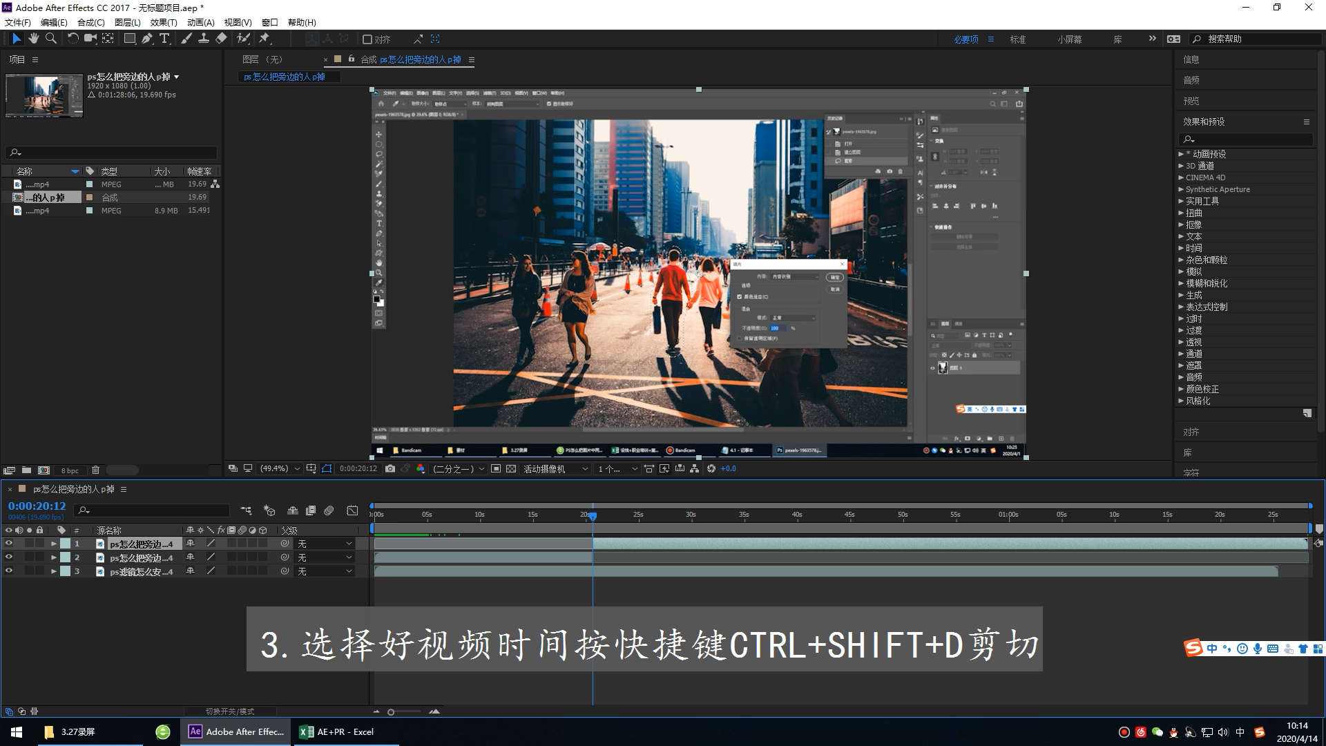Select the Clone Stamp tool
This screenshot has width=1326, height=746.
point(204,39)
